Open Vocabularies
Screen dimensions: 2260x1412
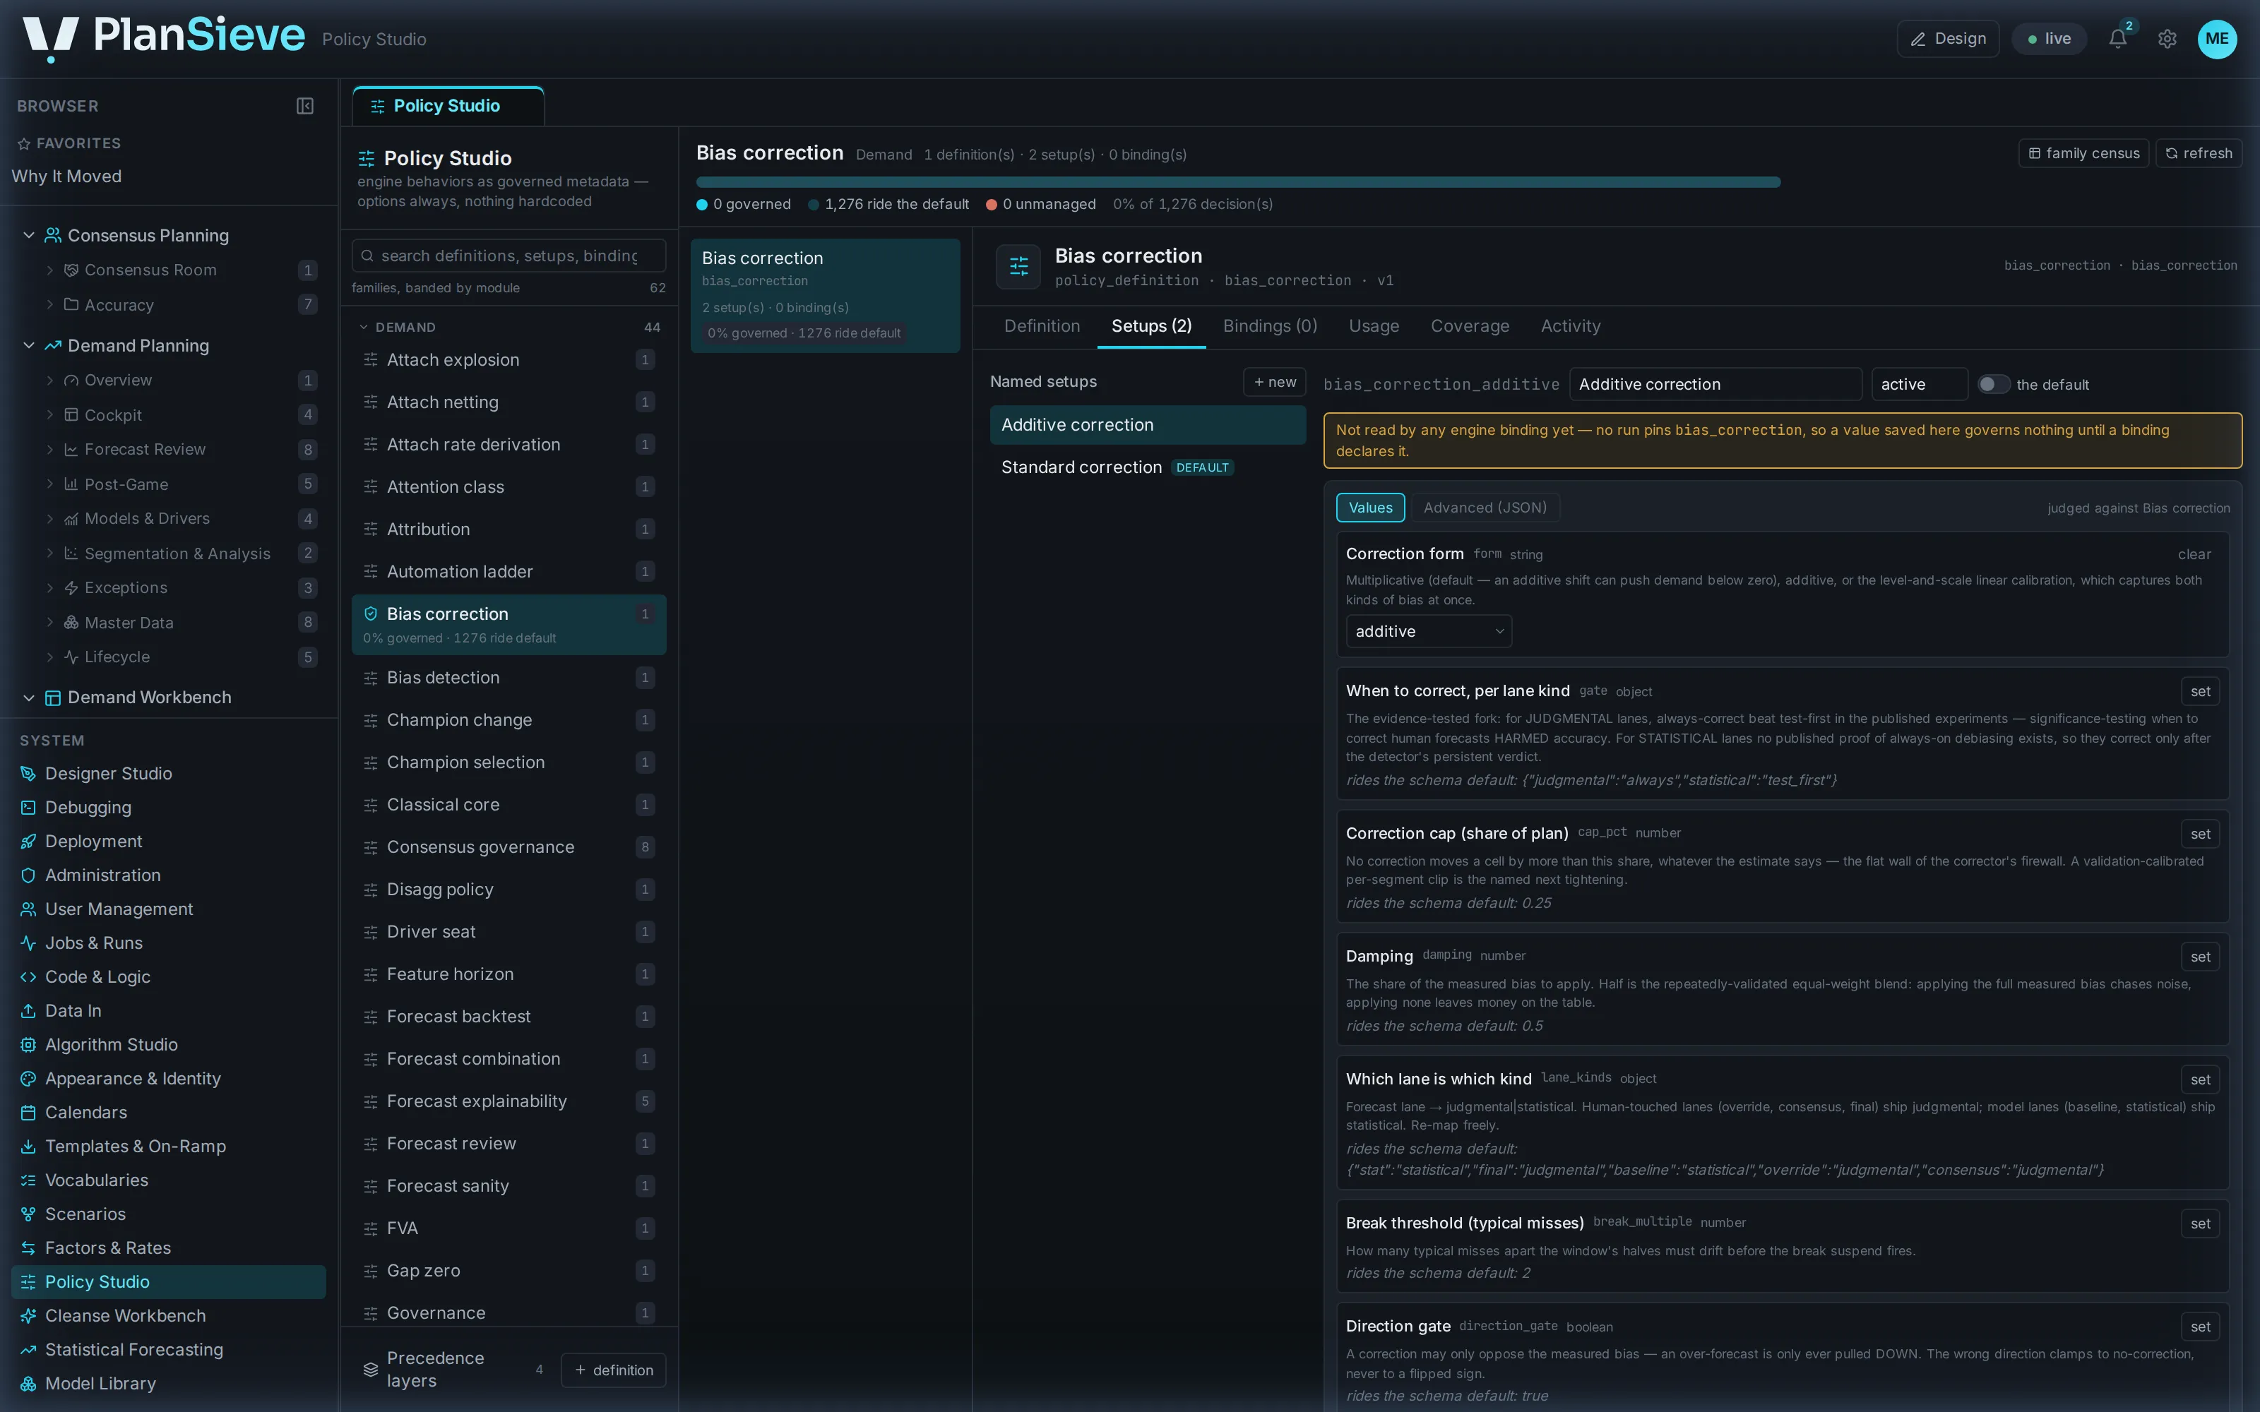pos(169,1180)
